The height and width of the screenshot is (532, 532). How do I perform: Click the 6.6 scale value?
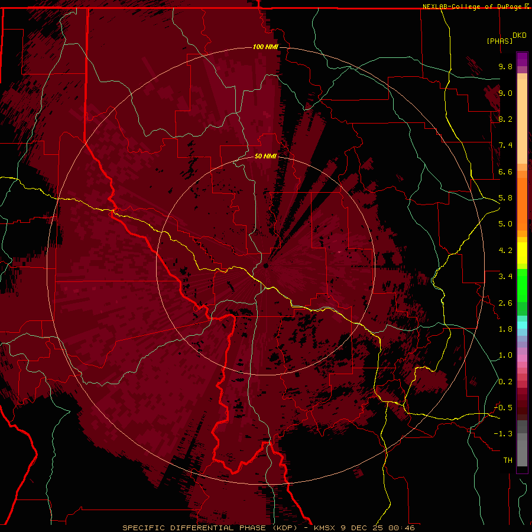[505, 171]
